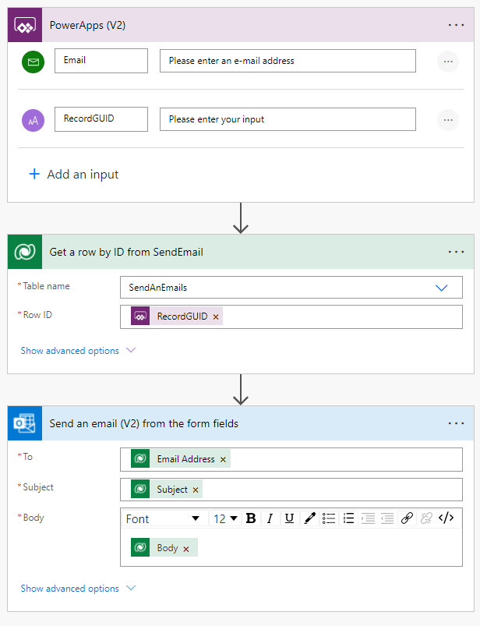
Task: Open PowerApps (V2) trigger ellipsis menu
Action: (x=456, y=25)
